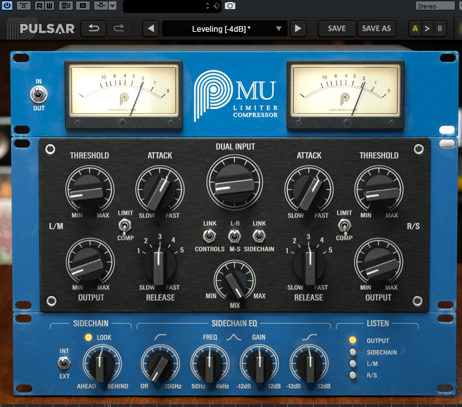Toggle the plugin power bypass button
462x407 pixels.
(x=6, y=5)
